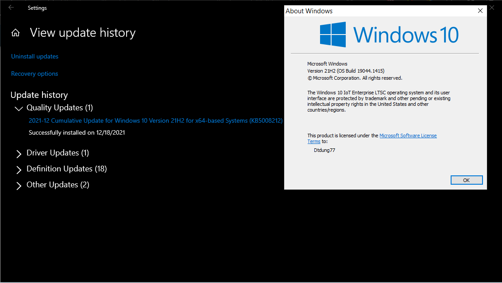Go back using the Settings back arrow
Image resolution: width=502 pixels, height=283 pixels.
click(11, 8)
